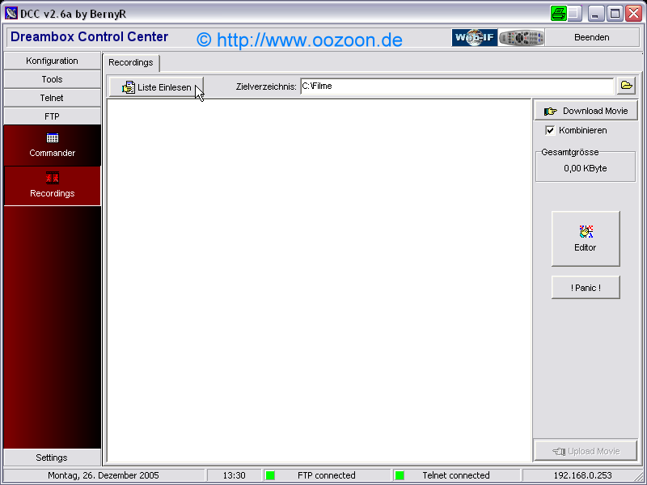Click the Zielverzeichnis path input field
The height and width of the screenshot is (485, 647).
(457, 86)
